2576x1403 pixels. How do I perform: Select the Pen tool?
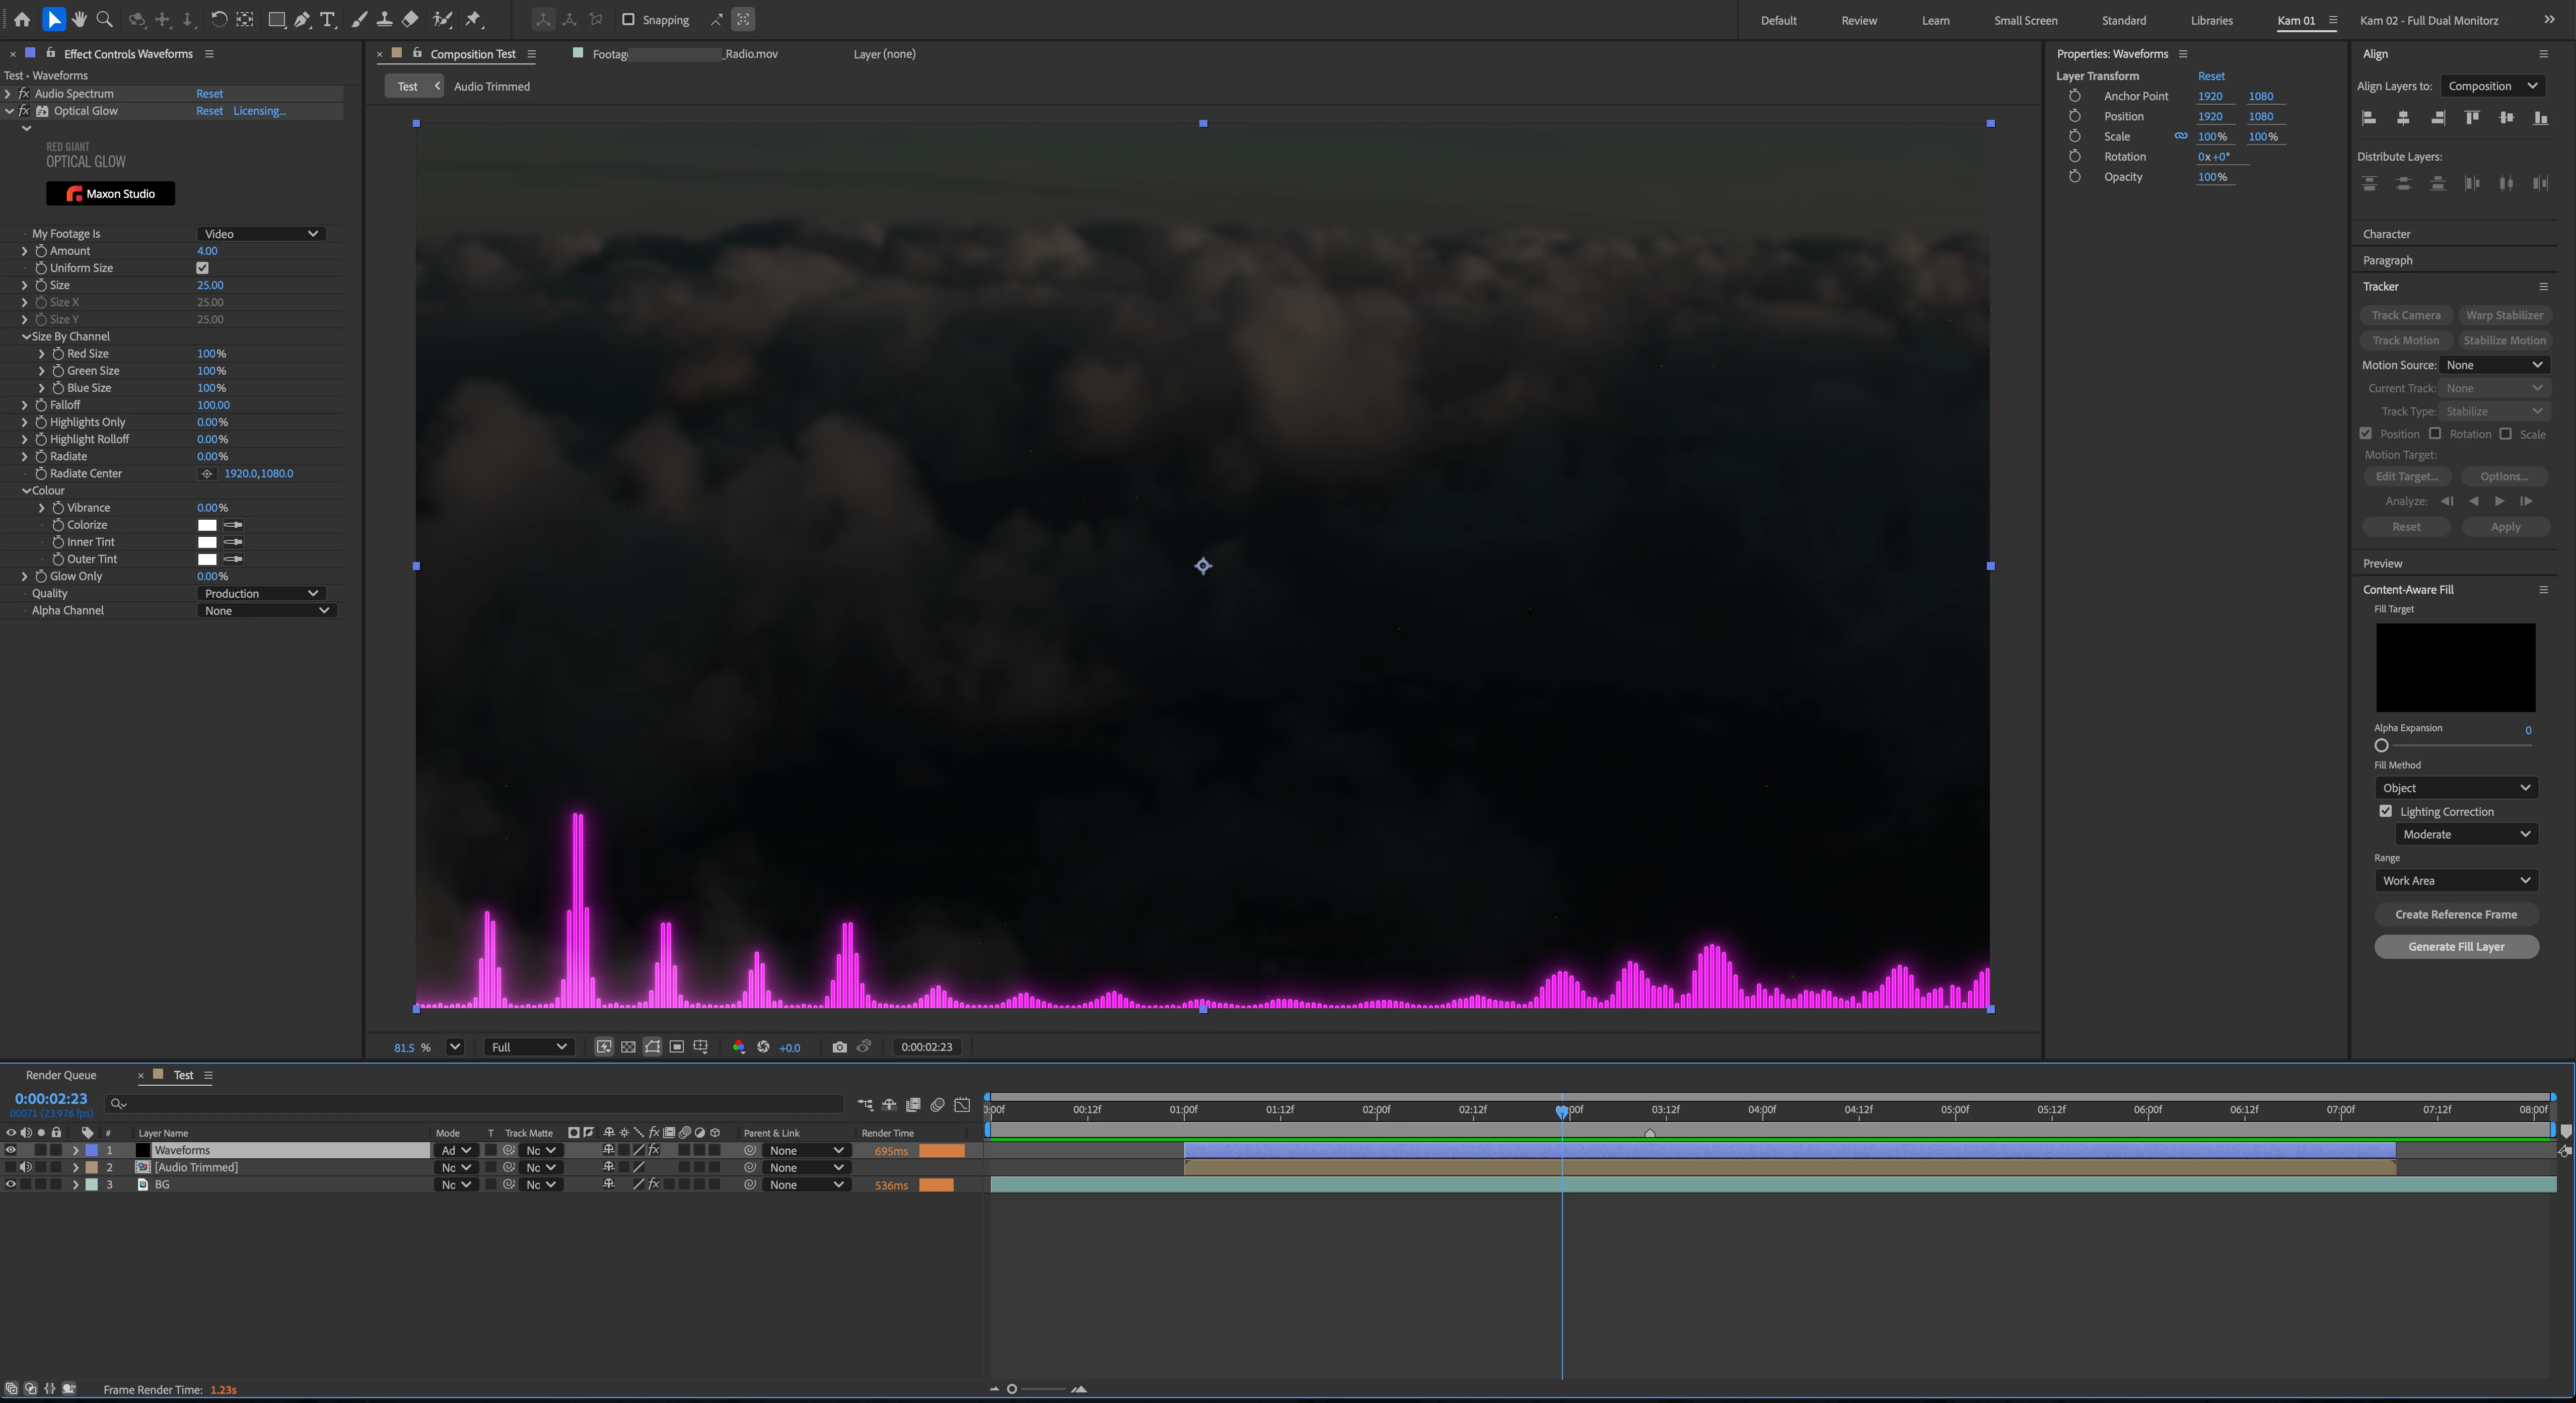(x=302, y=19)
